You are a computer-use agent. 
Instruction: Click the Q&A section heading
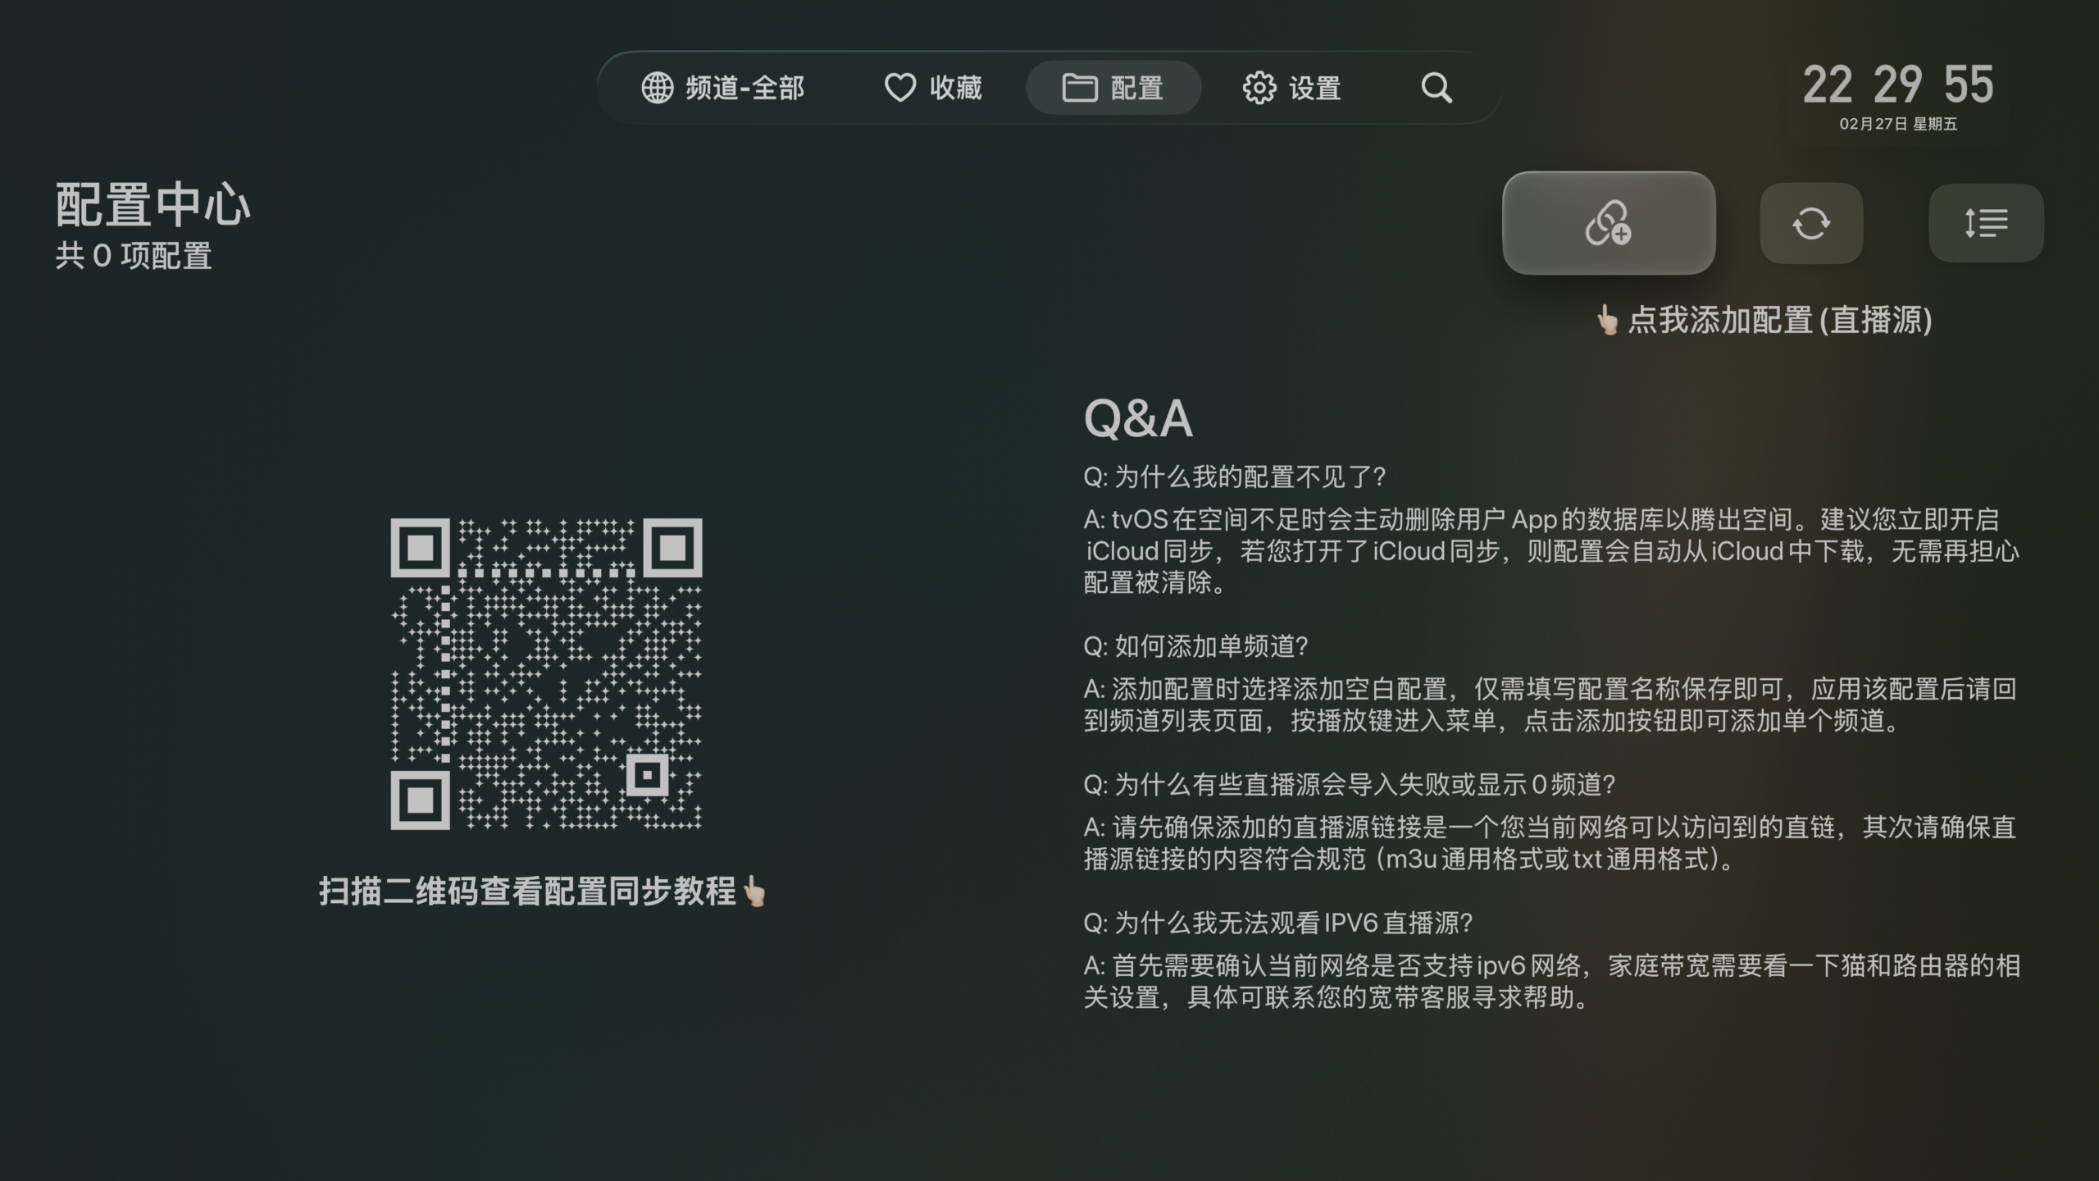tap(1137, 418)
